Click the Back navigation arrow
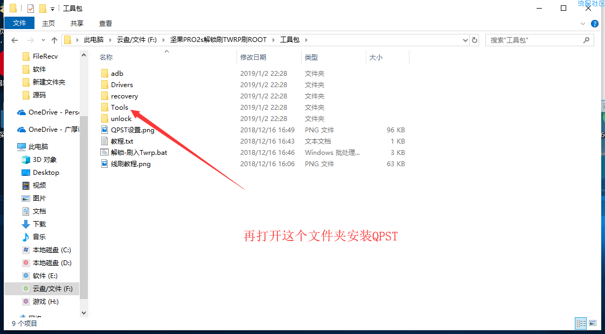 pos(15,40)
